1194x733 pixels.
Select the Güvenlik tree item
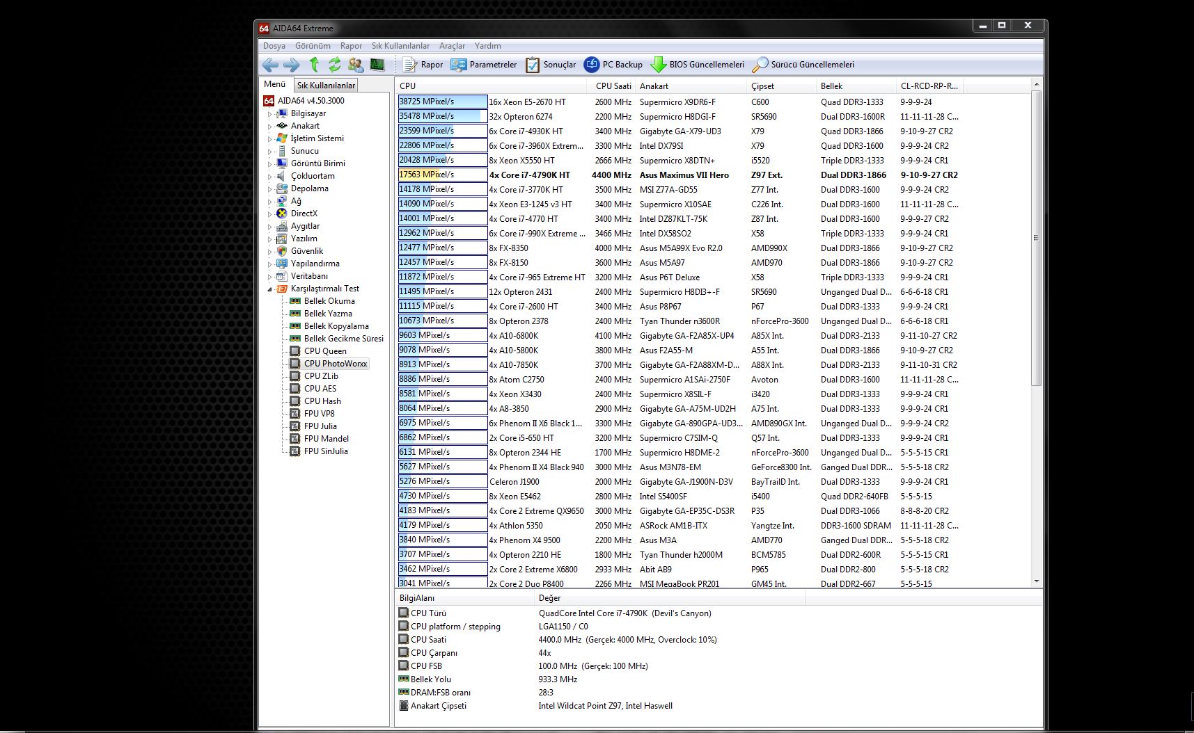pos(306,251)
